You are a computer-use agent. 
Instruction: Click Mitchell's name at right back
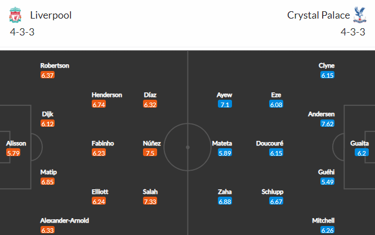click(x=323, y=220)
